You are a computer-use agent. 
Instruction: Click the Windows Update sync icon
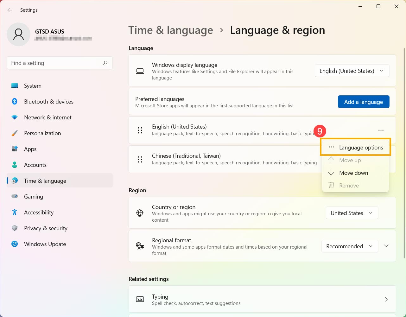15,244
